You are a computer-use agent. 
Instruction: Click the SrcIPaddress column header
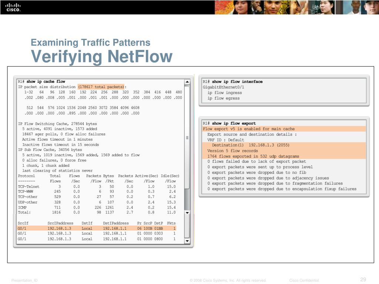click(60, 223)
